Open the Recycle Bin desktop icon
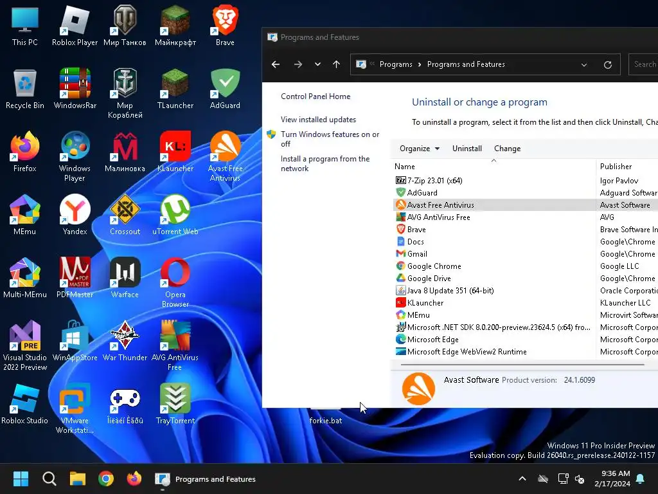Image resolution: width=658 pixels, height=494 pixels. [25, 89]
